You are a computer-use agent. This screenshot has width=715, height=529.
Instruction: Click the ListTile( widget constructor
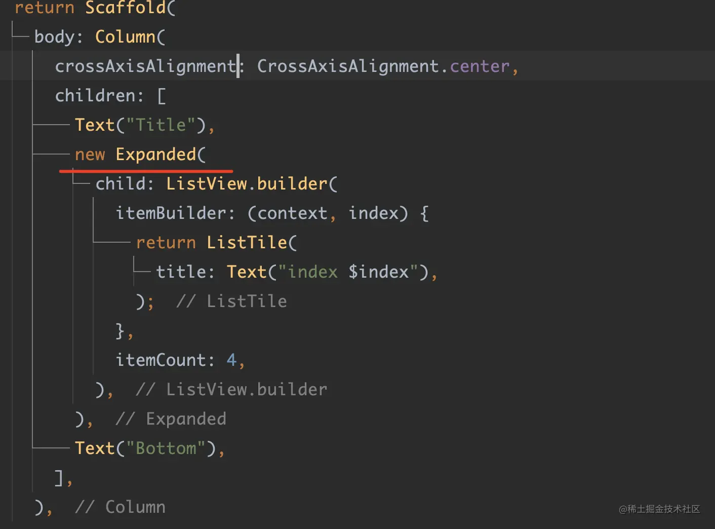pos(252,243)
